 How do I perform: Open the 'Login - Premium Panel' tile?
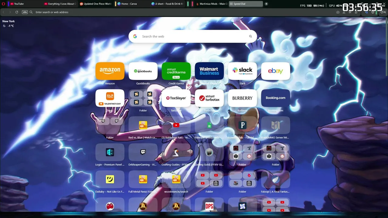[110, 152]
